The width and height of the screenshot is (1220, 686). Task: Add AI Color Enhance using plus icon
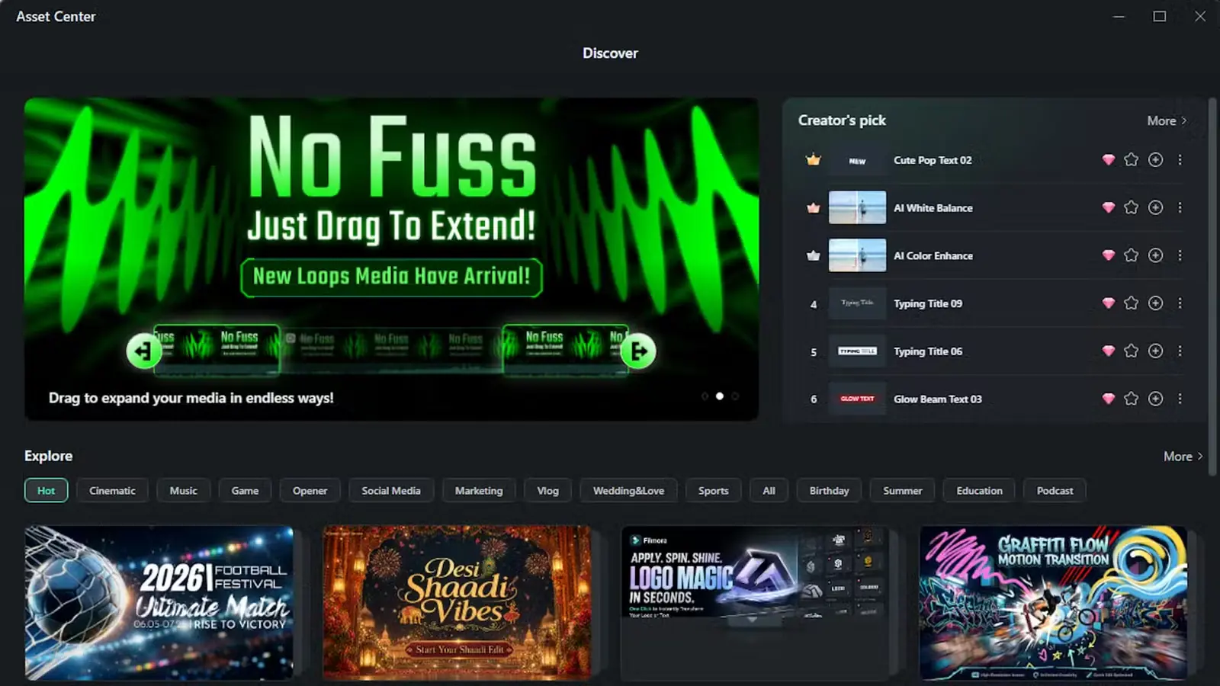pos(1156,255)
